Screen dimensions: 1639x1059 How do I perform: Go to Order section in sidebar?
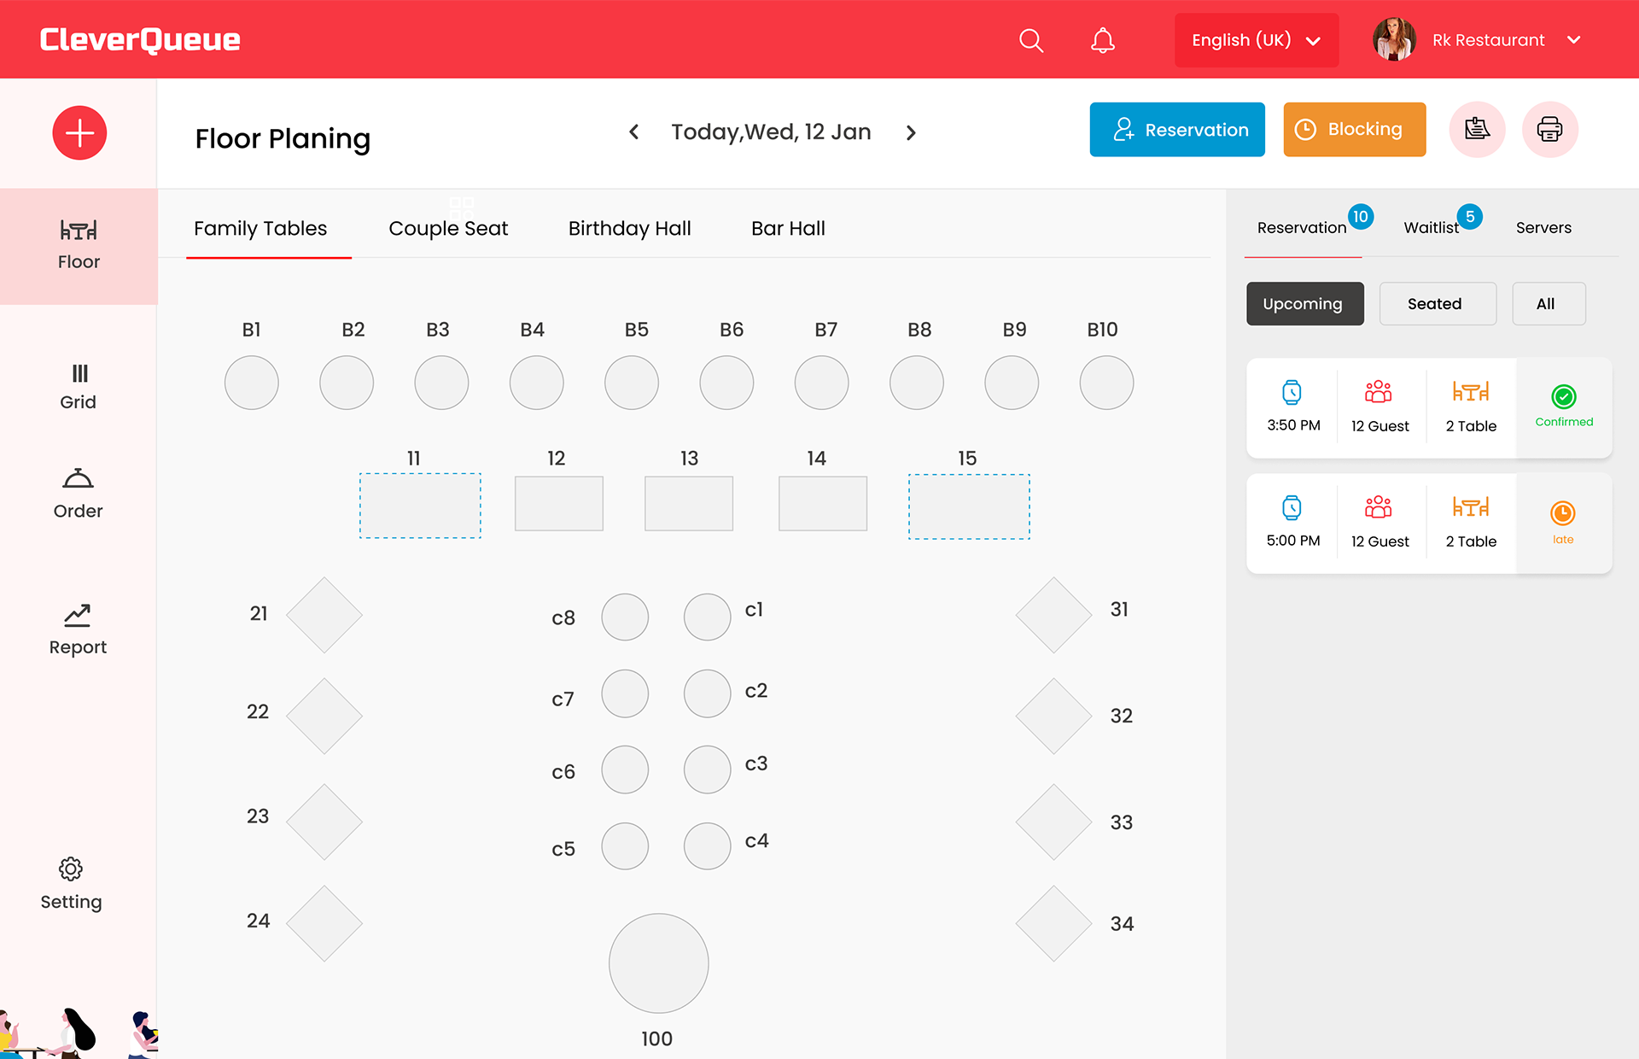point(79,494)
